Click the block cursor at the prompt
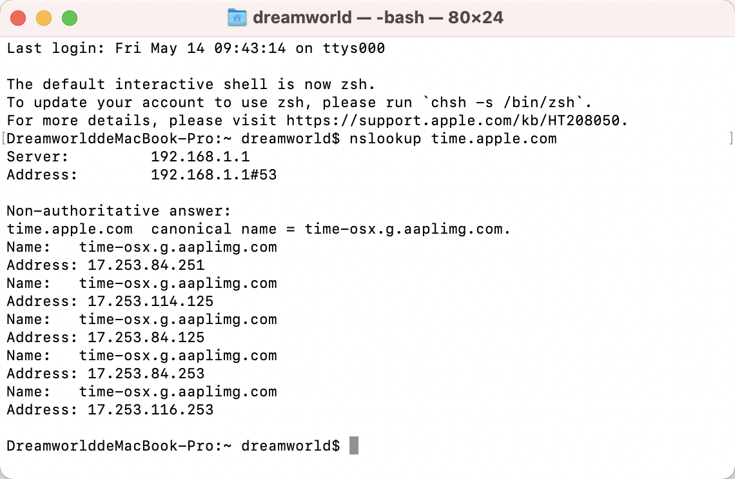This screenshot has width=735, height=479. coord(353,445)
